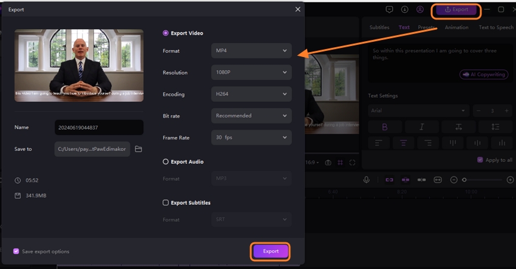Align subtitle text right
Screen dimensions: 516x269
[428, 143]
